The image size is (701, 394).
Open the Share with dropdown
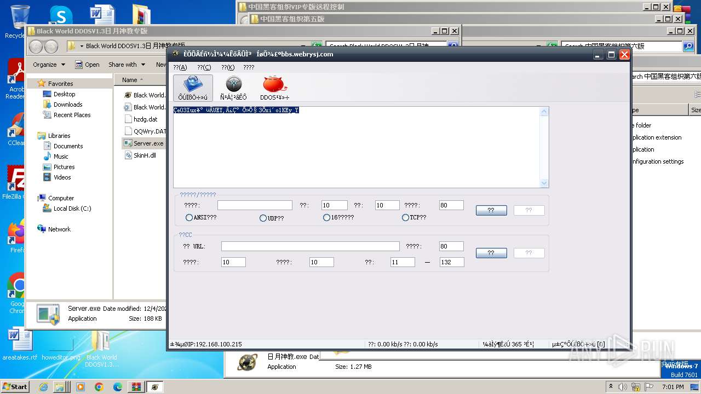127,65
